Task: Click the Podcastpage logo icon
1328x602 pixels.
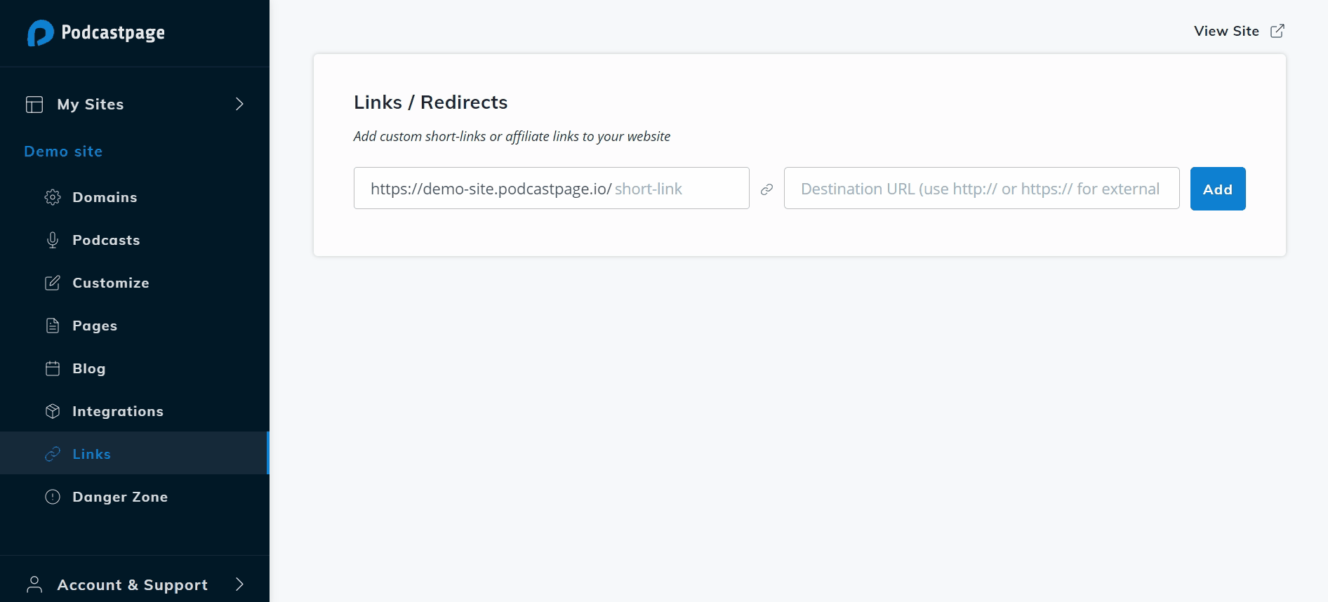Action: click(x=40, y=33)
